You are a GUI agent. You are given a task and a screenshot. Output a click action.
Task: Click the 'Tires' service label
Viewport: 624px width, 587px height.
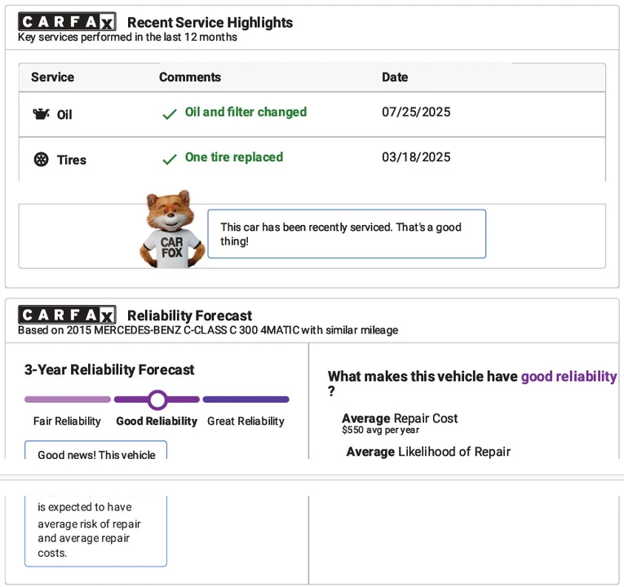tap(72, 160)
